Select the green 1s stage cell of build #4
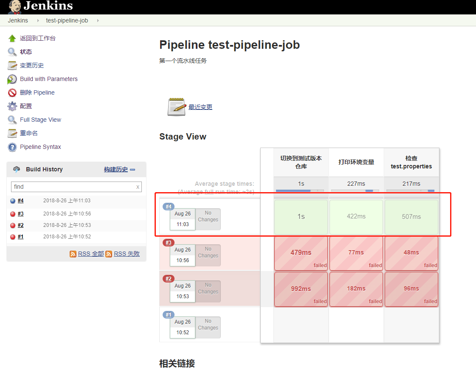Viewport: 476px width, 369px height. click(x=301, y=217)
